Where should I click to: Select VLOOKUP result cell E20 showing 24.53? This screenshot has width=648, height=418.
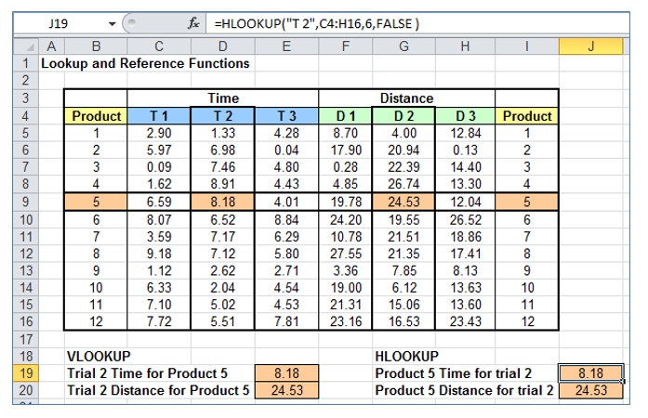(286, 390)
